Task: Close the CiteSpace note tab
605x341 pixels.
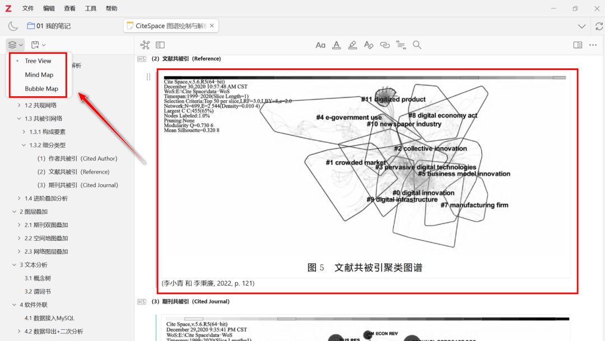Action: point(213,26)
